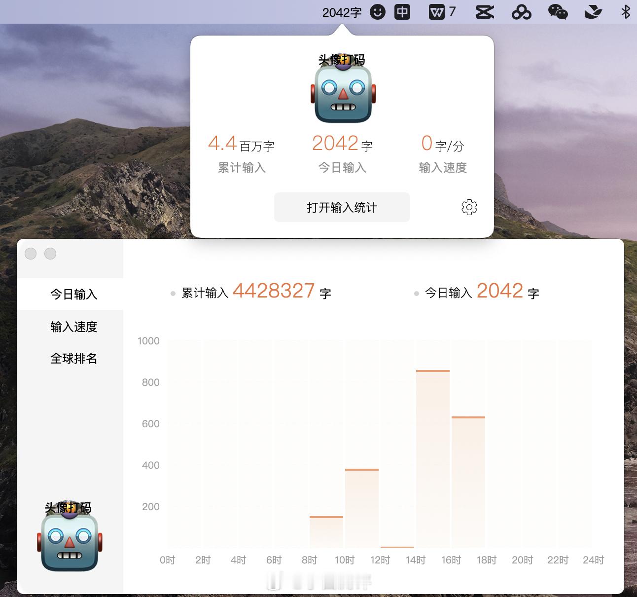Screen dimensions: 637x597
Task: Click the 20时 axis label
Action: point(522,560)
